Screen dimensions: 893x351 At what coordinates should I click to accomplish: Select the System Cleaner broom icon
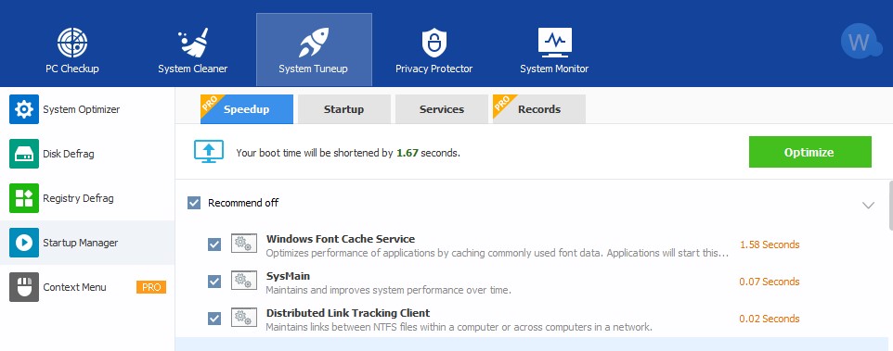pyautogui.click(x=193, y=43)
